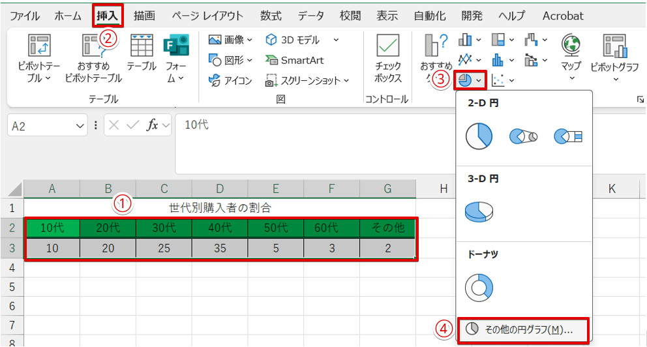The height and width of the screenshot is (347, 647).
Task: Select the 2-D pie chart option
Action: 479,136
